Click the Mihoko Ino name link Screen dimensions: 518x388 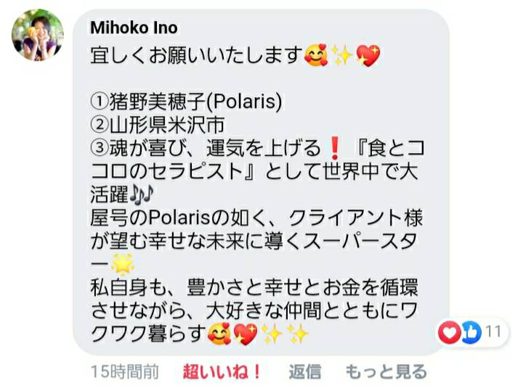(134, 28)
